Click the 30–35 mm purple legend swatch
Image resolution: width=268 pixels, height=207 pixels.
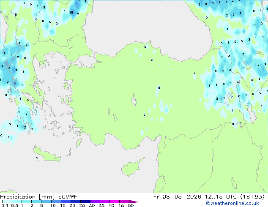pos(95,202)
